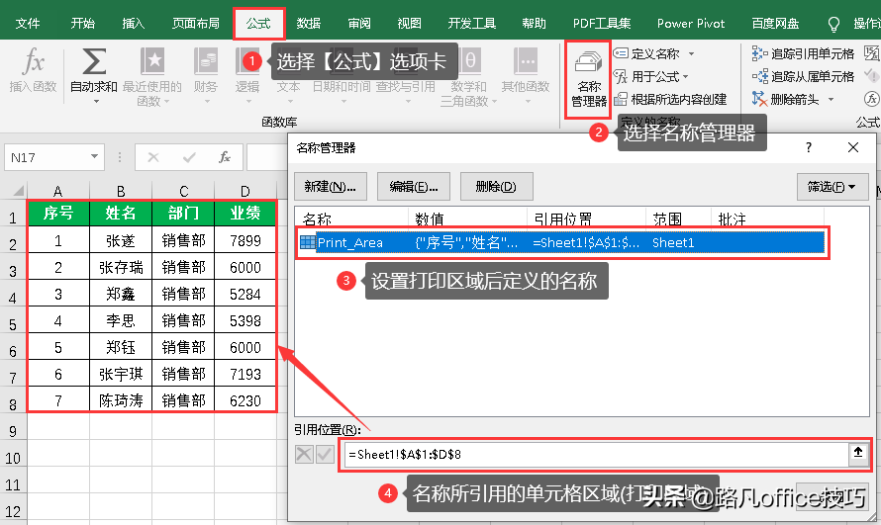Click Remove Arrows (删除箭头) icon
The height and width of the screenshot is (525, 881).
pos(759,99)
